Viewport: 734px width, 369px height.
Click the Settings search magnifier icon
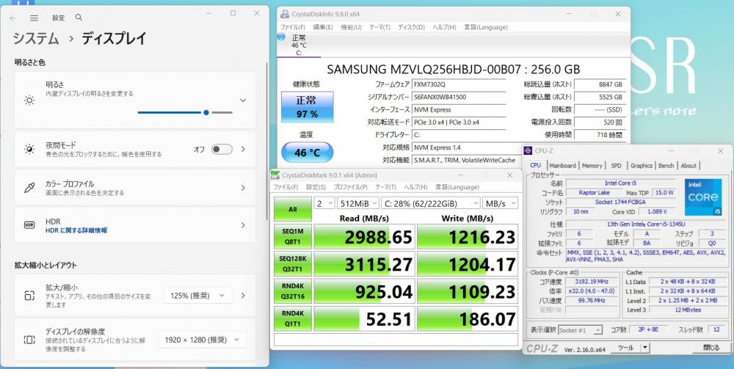(x=79, y=18)
